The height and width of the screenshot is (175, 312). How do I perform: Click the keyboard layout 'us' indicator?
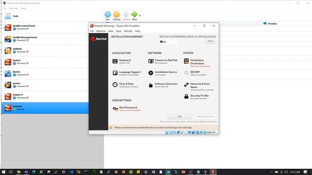click(x=168, y=42)
